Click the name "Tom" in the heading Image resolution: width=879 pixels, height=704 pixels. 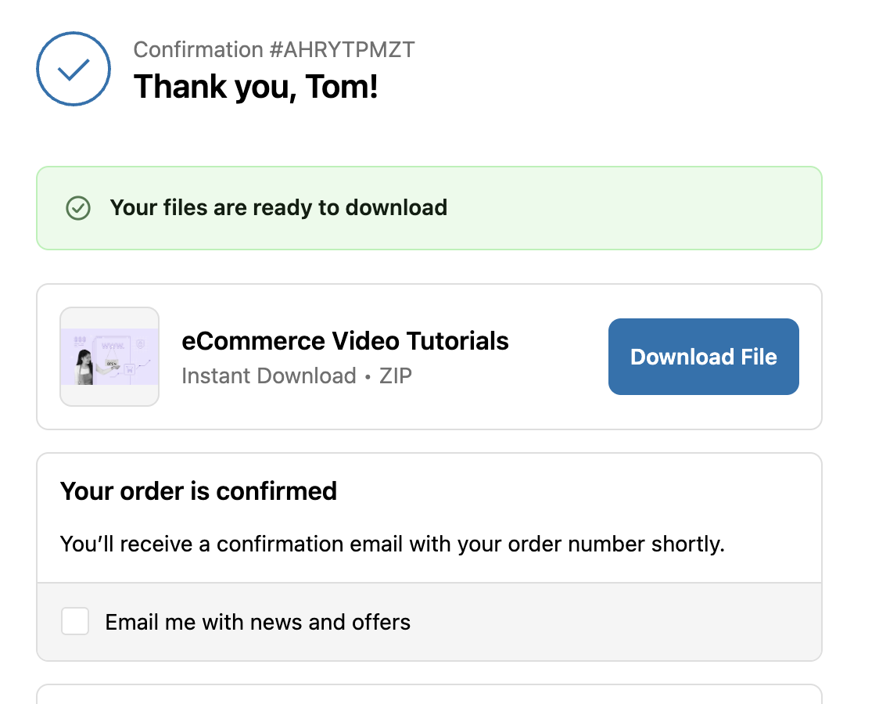point(336,86)
